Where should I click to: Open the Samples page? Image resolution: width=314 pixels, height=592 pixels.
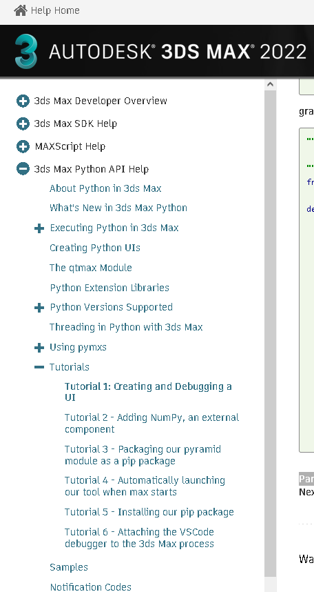pyautogui.click(x=69, y=567)
